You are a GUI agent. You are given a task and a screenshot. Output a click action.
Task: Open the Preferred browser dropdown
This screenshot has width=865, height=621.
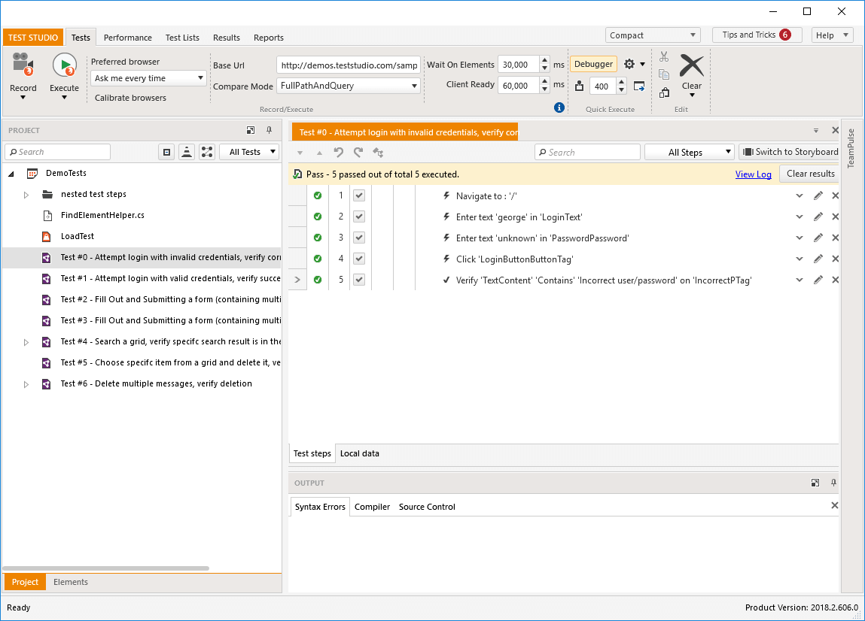coord(148,78)
